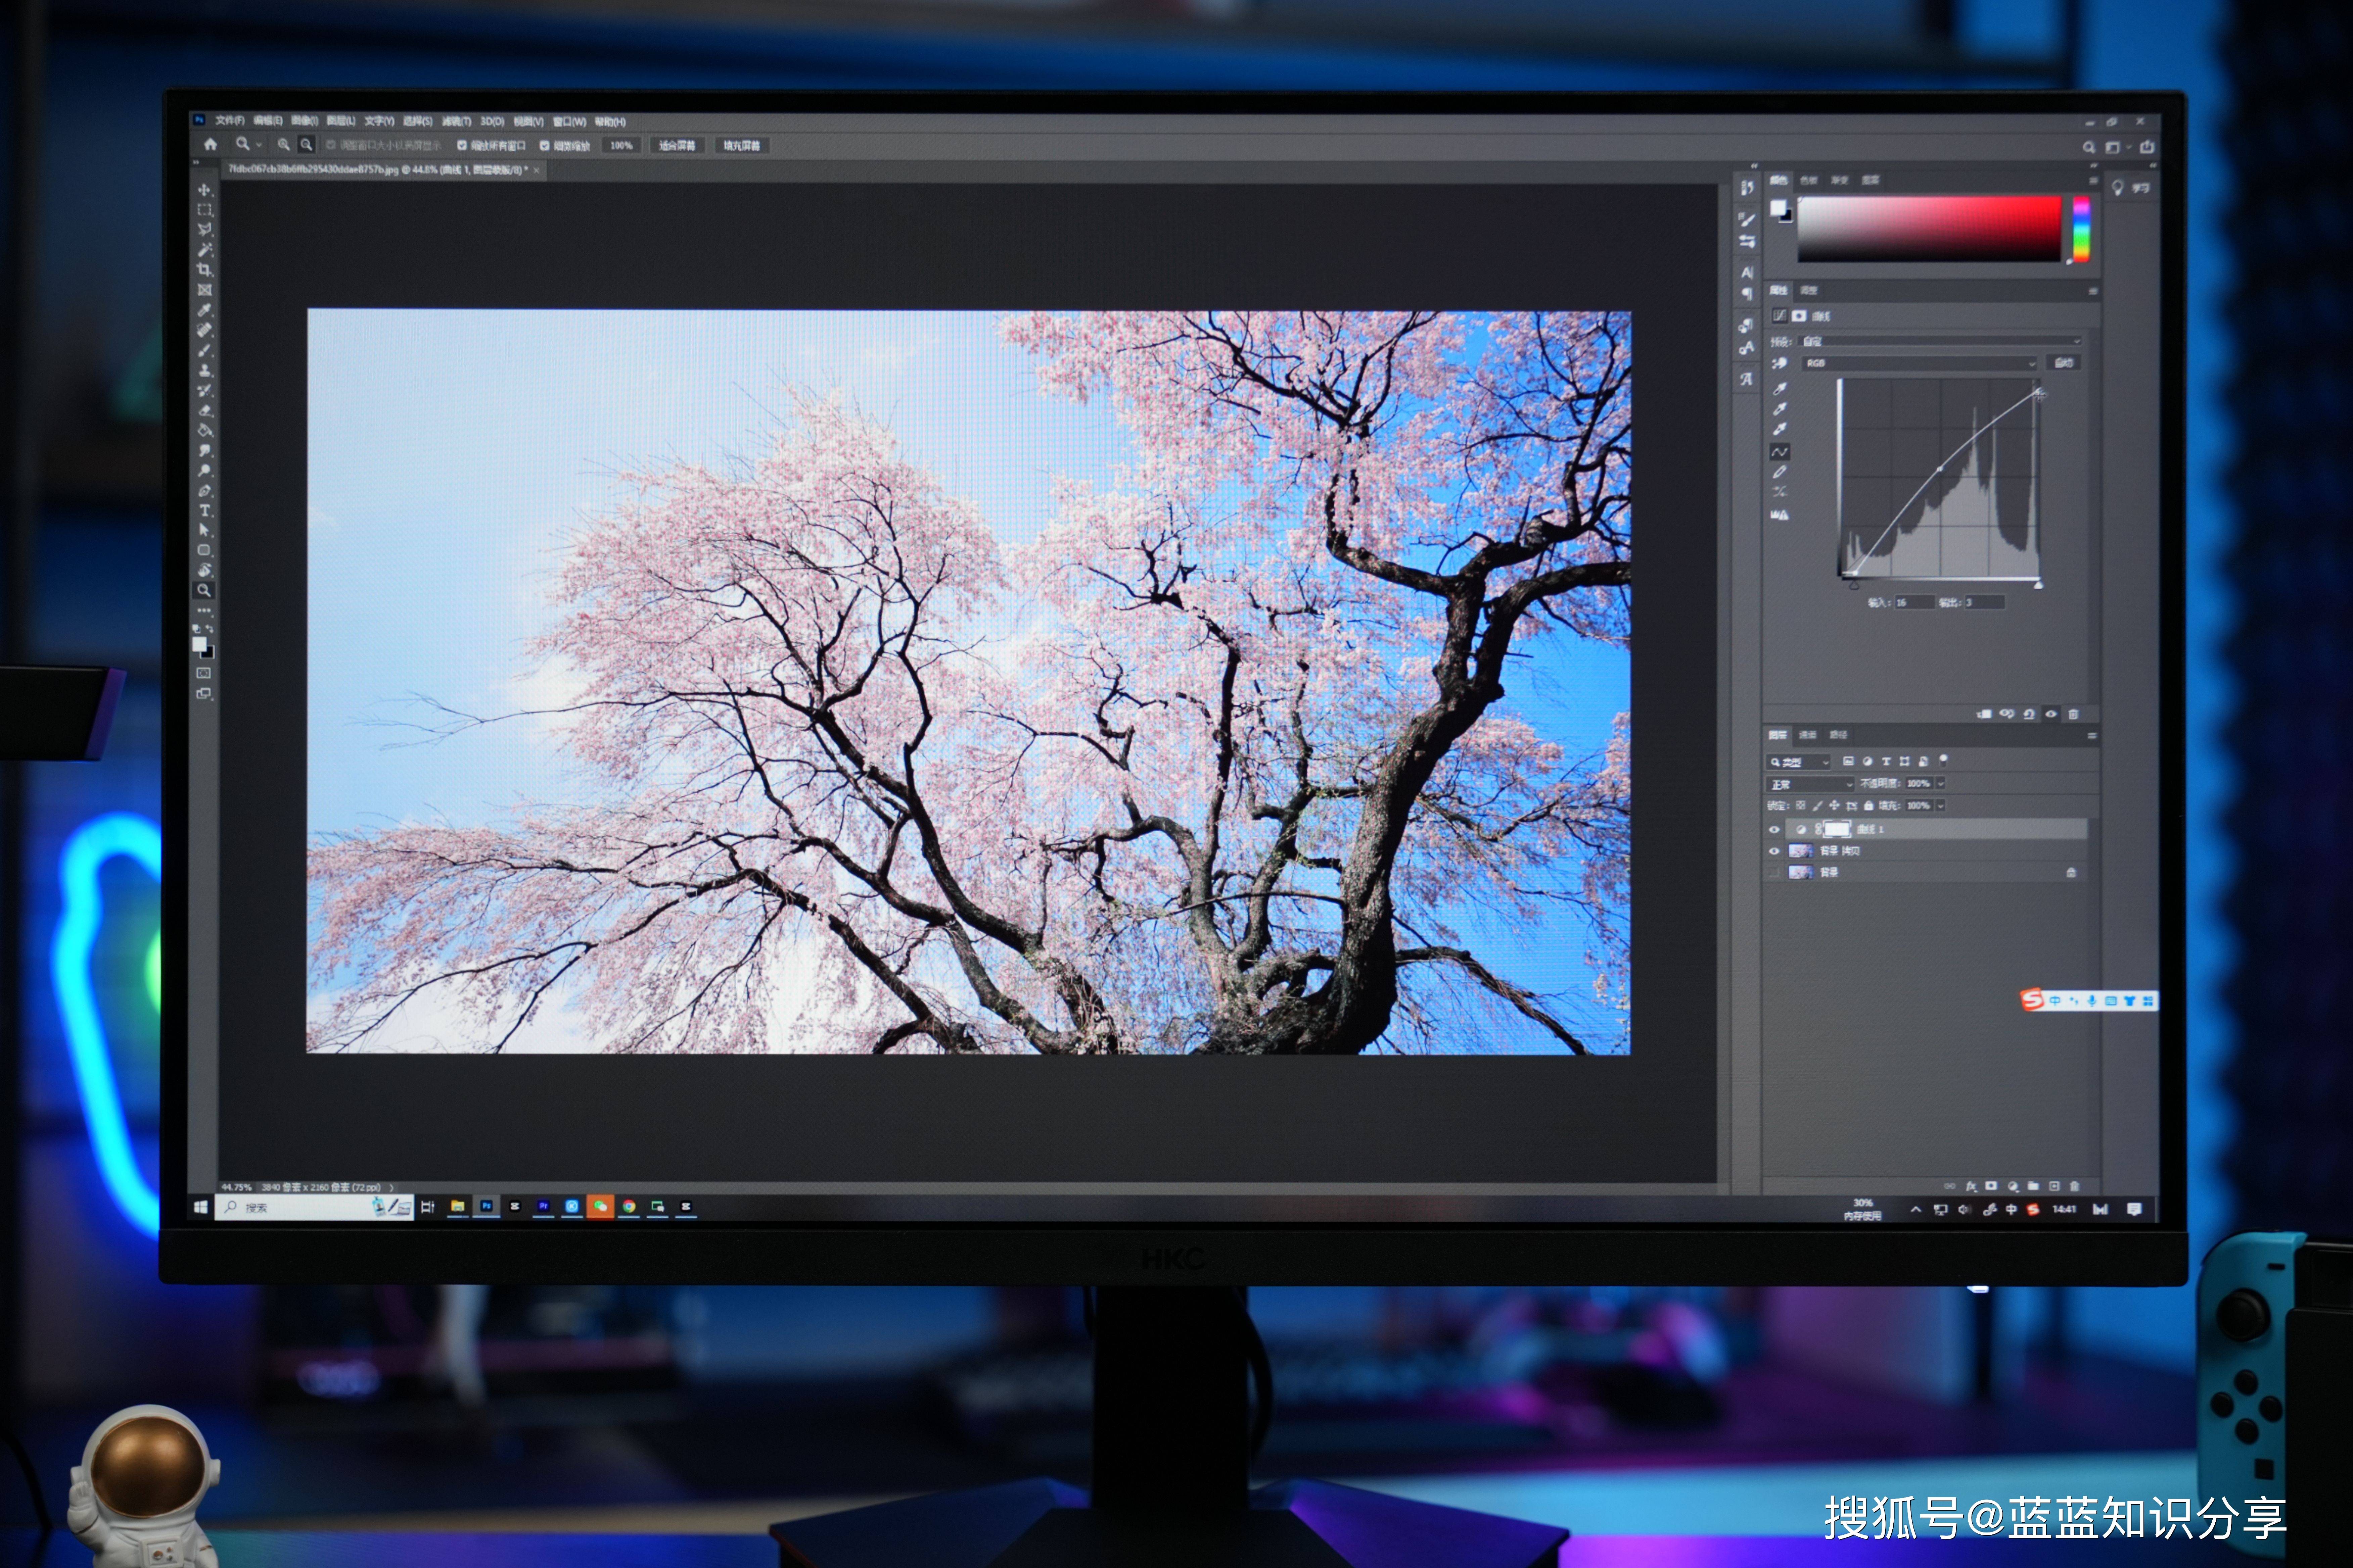This screenshot has height=1568, width=2353.
Task: Toggle lock transparent pixels in Layers panel
Action: [1801, 805]
